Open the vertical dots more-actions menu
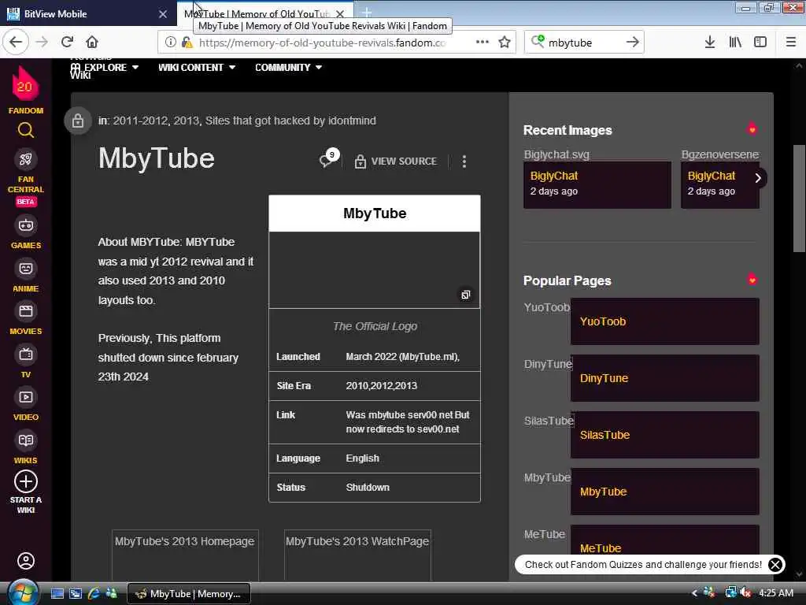 464,161
